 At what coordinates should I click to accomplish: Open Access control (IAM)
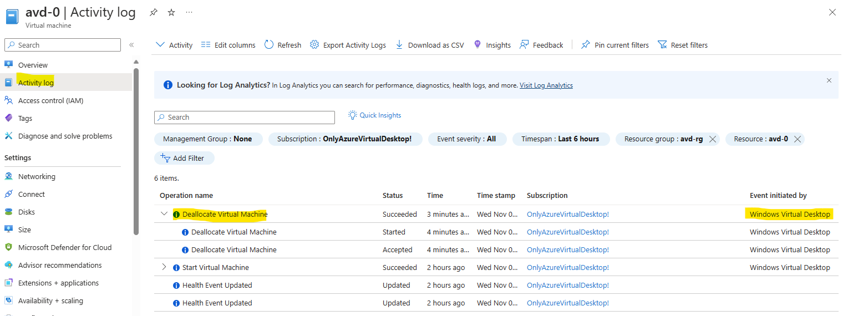[x=50, y=100]
